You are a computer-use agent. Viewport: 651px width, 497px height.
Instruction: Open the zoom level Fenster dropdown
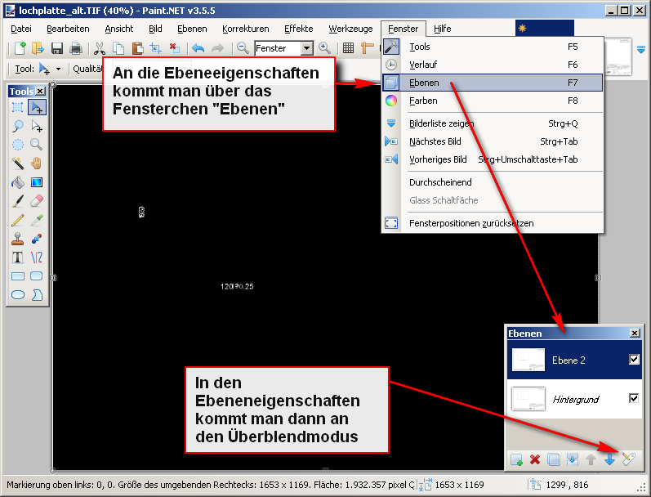(307, 48)
